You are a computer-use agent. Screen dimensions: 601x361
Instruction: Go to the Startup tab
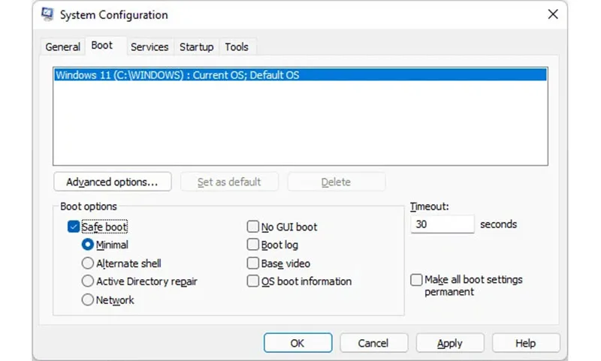197,47
